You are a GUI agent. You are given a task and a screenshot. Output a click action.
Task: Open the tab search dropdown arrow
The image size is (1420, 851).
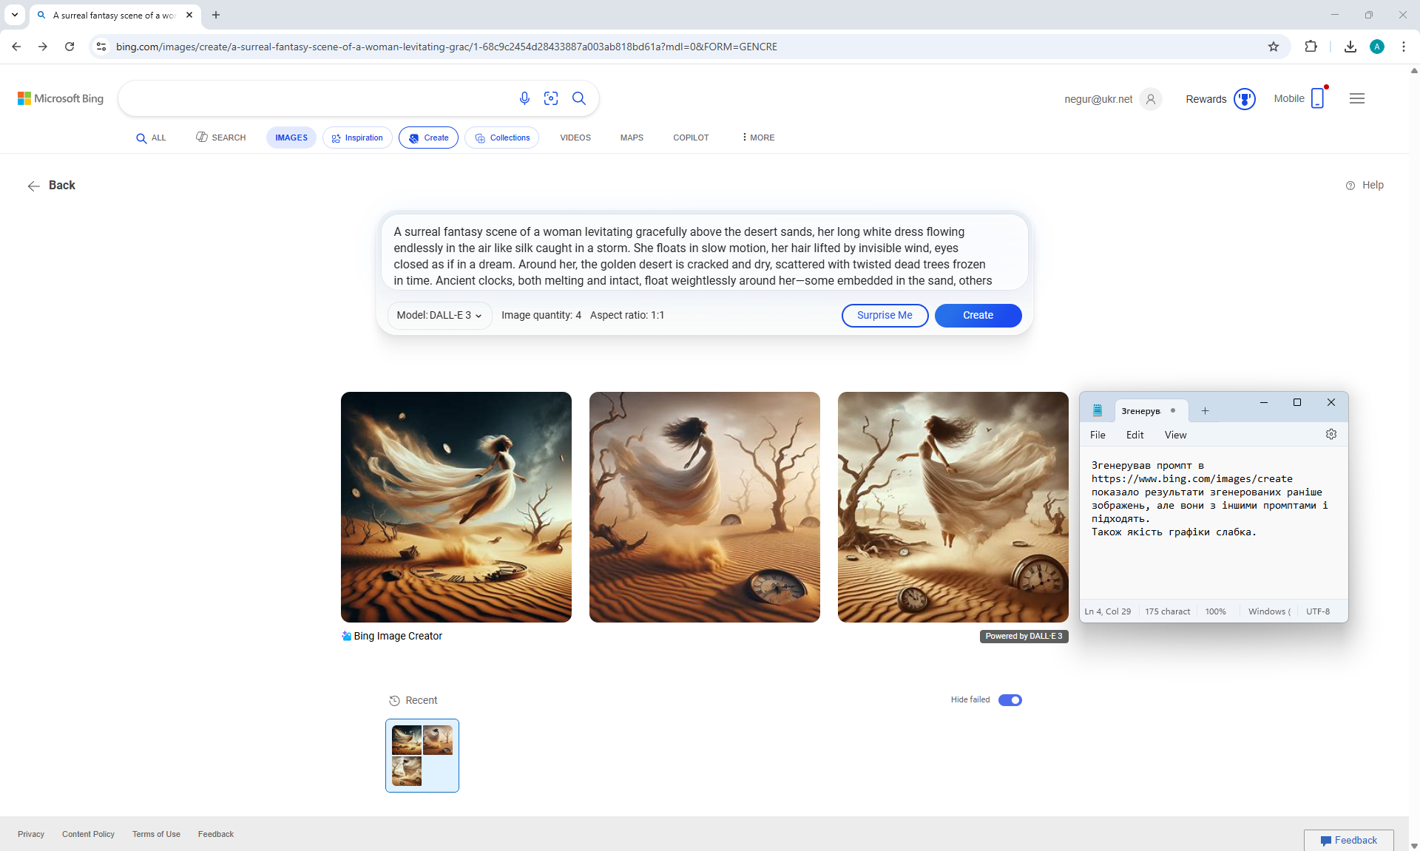14,15
